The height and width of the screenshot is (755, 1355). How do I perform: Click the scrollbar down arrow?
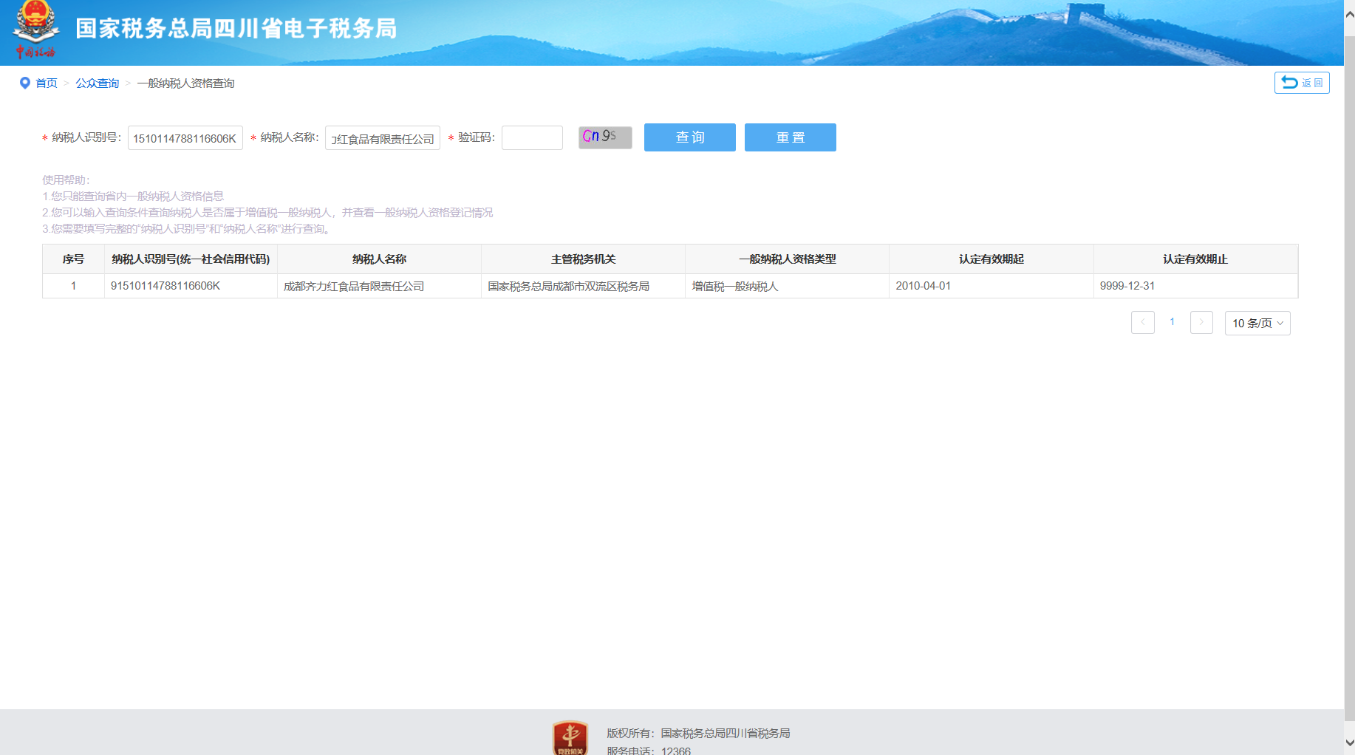pos(1349,743)
